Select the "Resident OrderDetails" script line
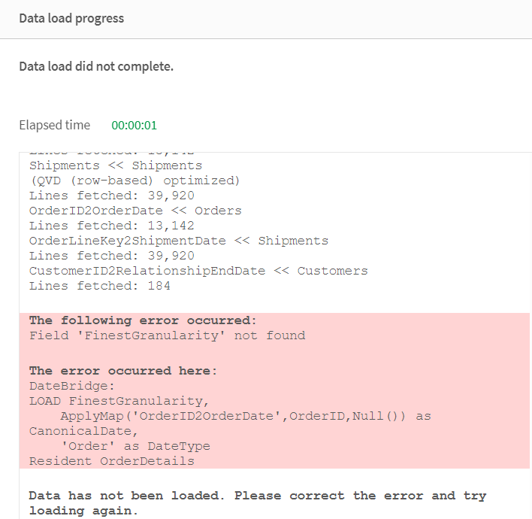Viewport: 532px width, 519px height. pos(111,461)
